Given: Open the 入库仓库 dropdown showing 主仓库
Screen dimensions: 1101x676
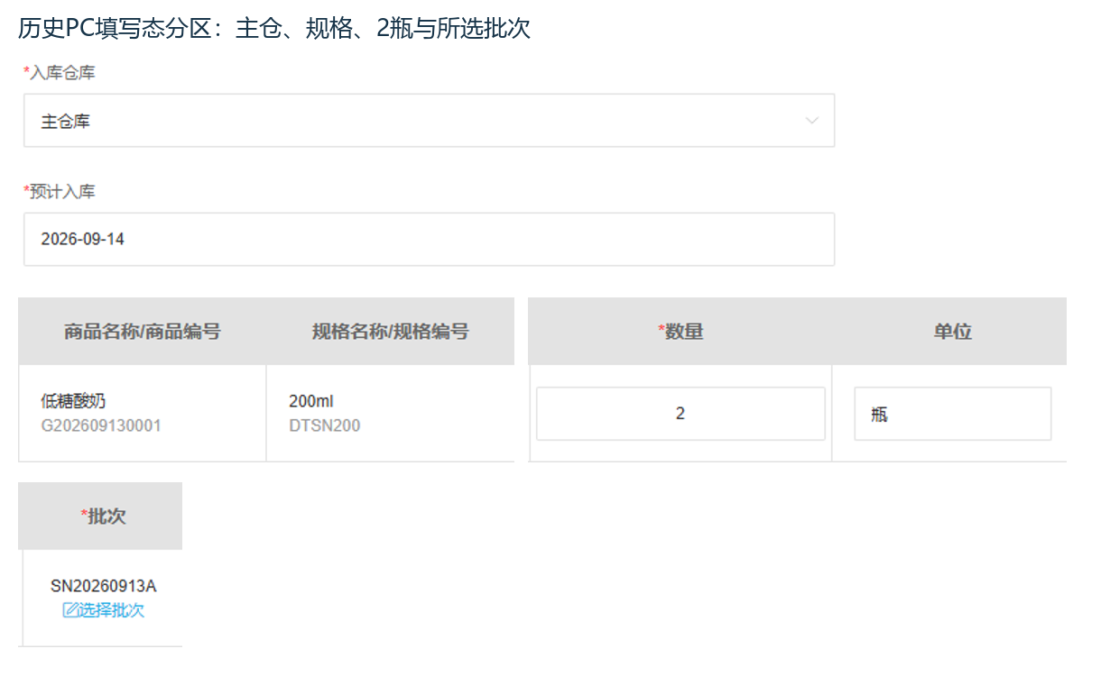Looking at the screenshot, I should pos(429,121).
